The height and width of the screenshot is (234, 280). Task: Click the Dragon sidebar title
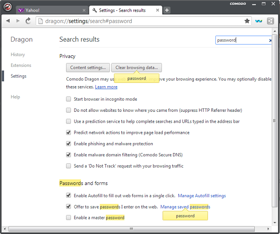(22, 40)
